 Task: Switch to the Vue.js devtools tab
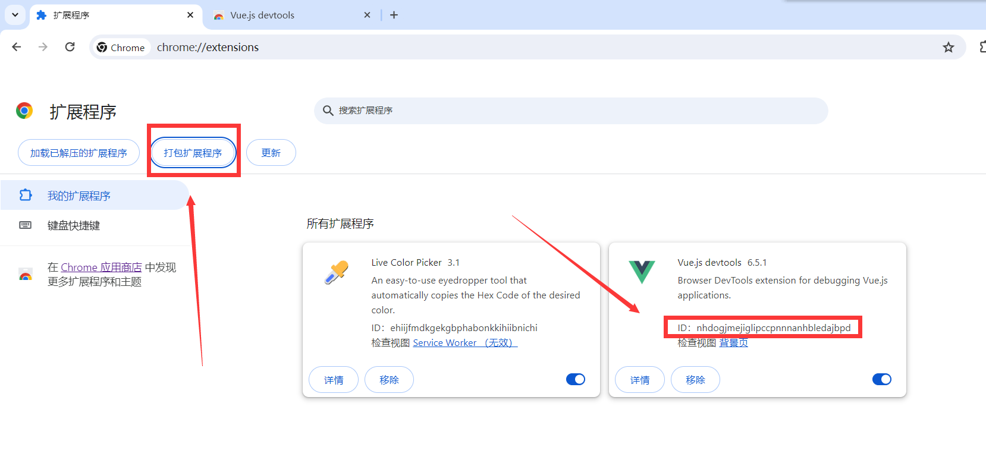(x=293, y=15)
